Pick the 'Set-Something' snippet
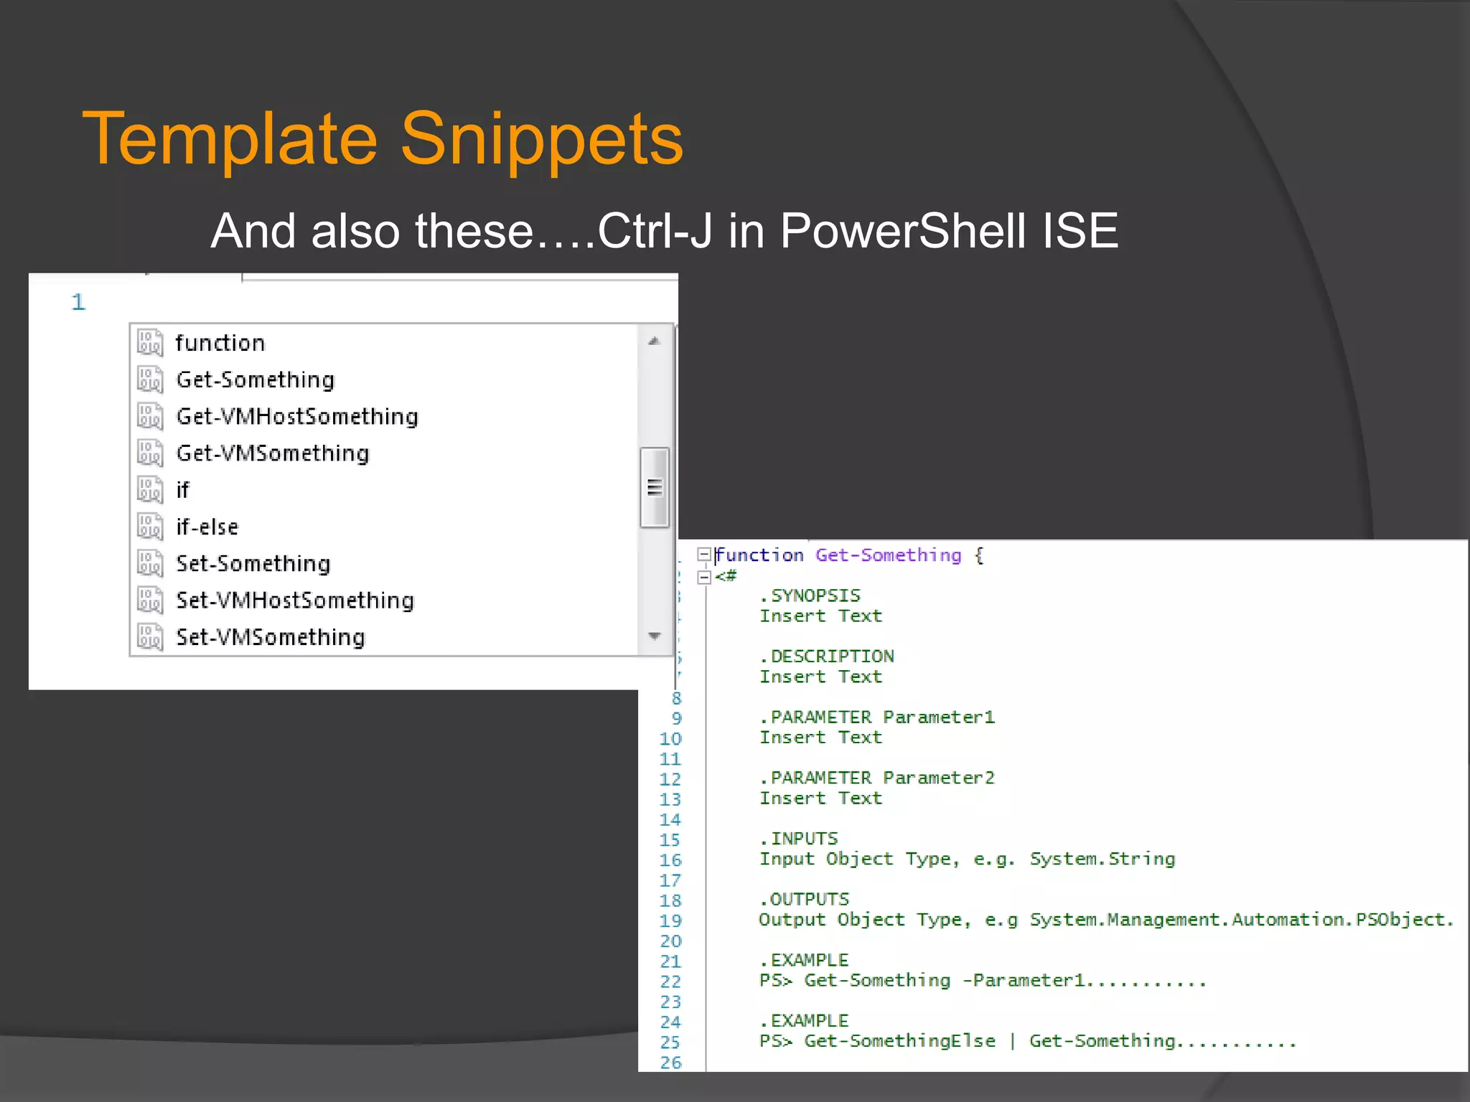The height and width of the screenshot is (1102, 1470). tap(384, 563)
